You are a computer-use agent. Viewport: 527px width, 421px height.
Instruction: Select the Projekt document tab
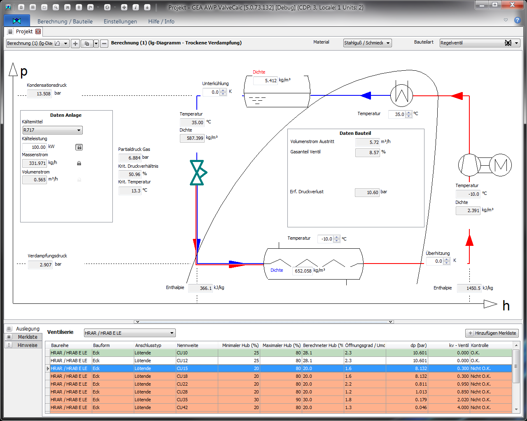(x=24, y=31)
